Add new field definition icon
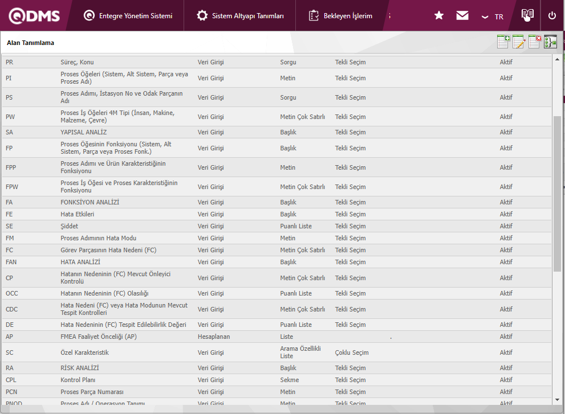Screen dimensions: 565x414 pos(503,42)
